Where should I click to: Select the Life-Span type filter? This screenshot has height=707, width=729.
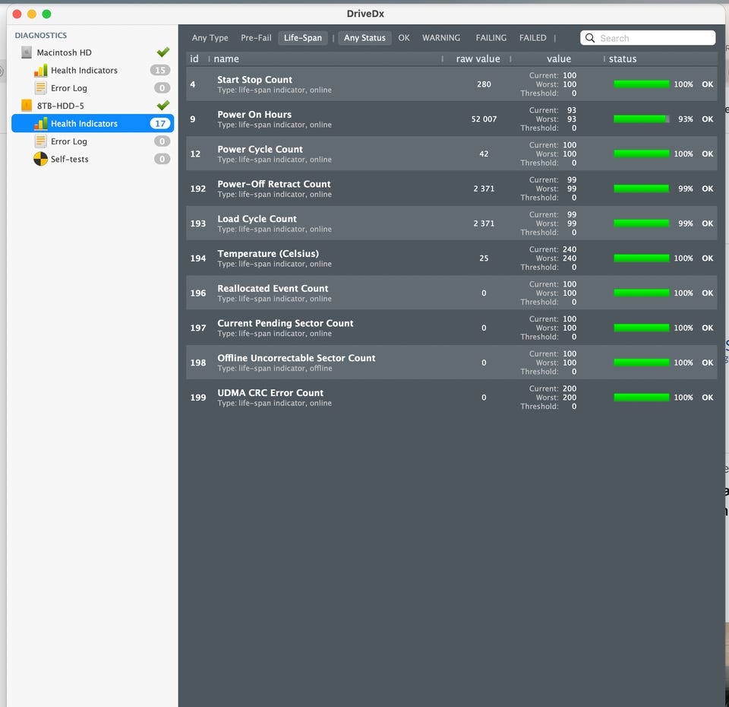[303, 38]
